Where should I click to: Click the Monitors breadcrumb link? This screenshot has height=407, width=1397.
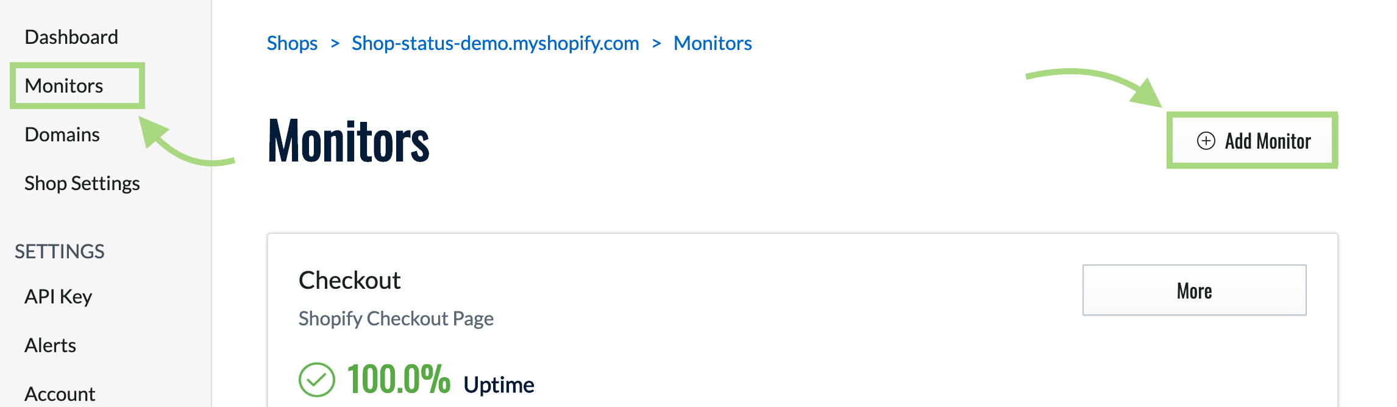pyautogui.click(x=713, y=43)
